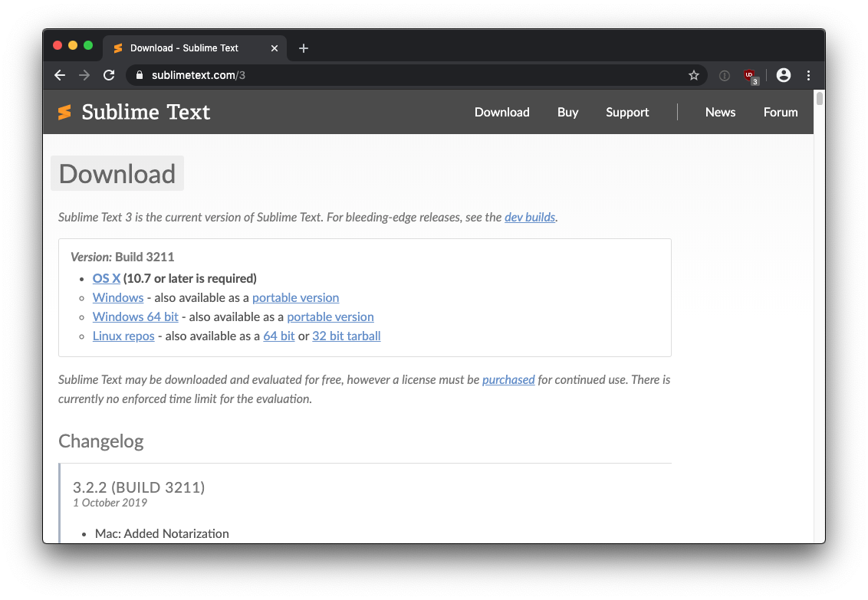Open the Chrome profile avatar icon

(x=784, y=75)
